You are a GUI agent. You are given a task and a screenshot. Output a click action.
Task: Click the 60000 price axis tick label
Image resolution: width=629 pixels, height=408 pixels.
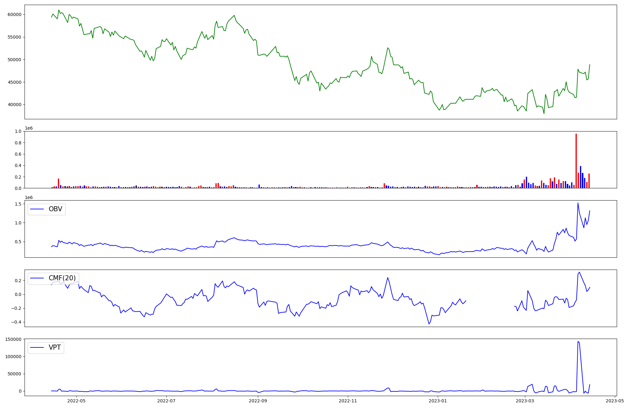tap(14, 14)
